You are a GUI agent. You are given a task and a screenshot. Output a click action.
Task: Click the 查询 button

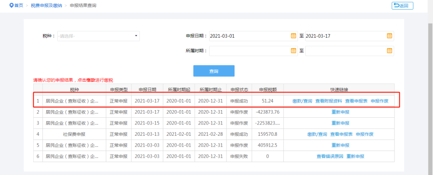pyautogui.click(x=214, y=71)
